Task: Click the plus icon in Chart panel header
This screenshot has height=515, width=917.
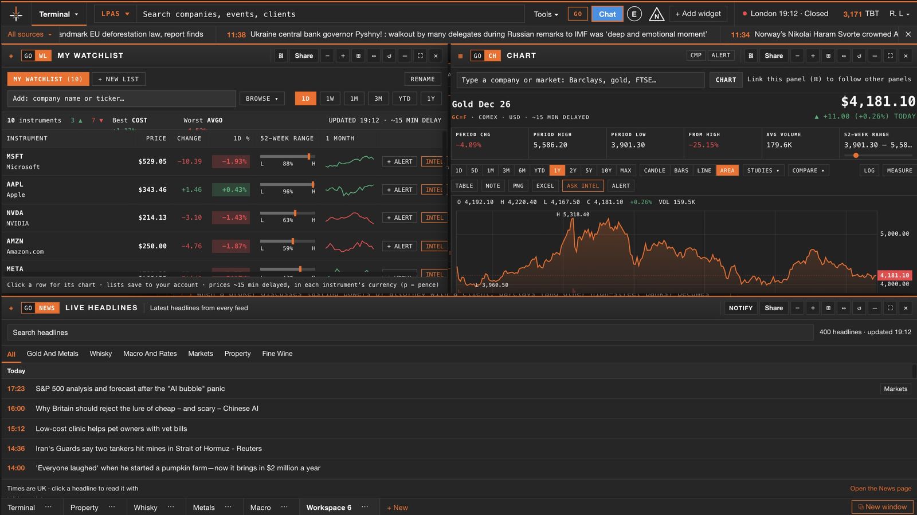Action: click(x=813, y=56)
